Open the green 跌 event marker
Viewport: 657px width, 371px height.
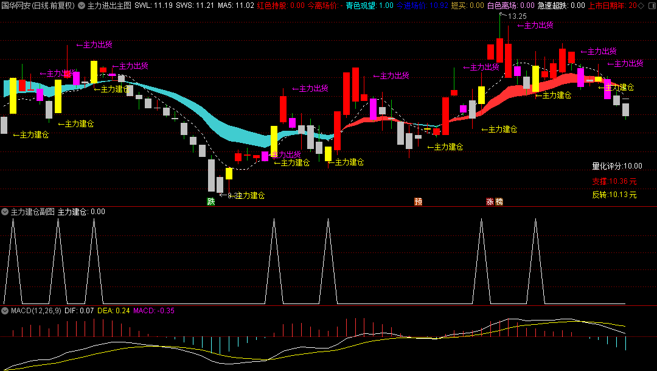(x=210, y=202)
